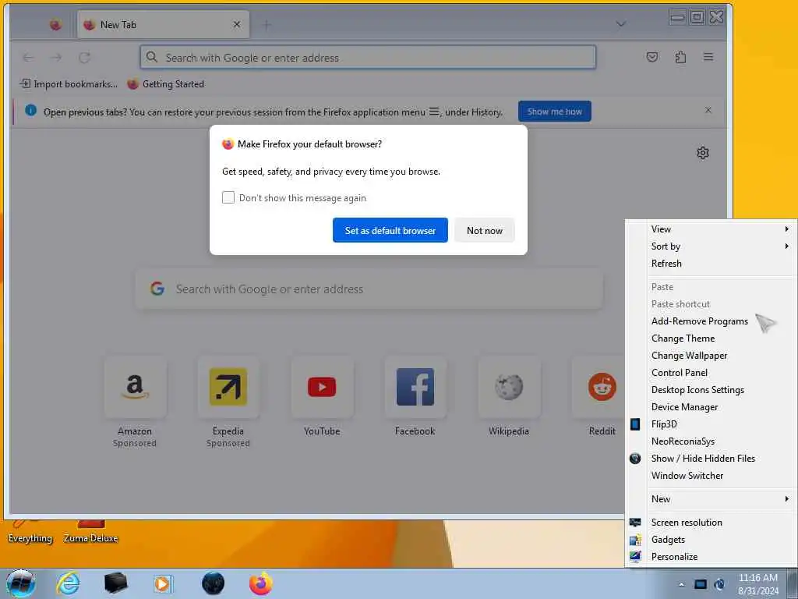798x599 pixels.
Task: Dismiss the restore session notification bar
Action: tap(708, 110)
